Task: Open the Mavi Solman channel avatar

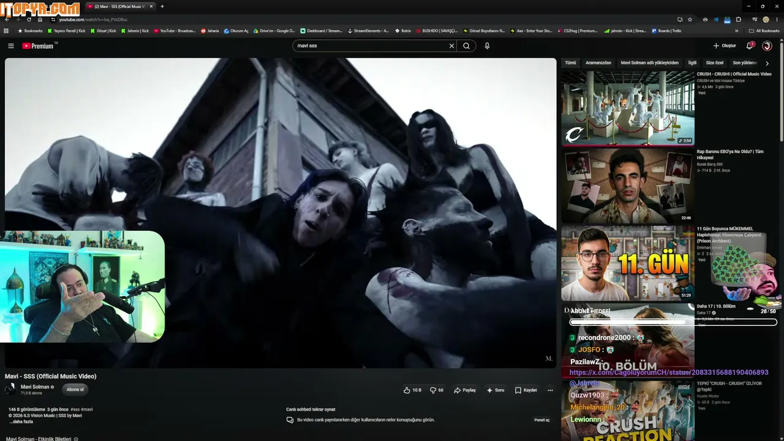Action: pos(11,390)
